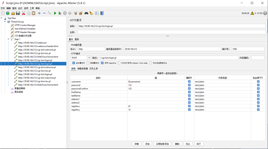
Task: Click Start no pauses icon
Action: click(60, 13)
